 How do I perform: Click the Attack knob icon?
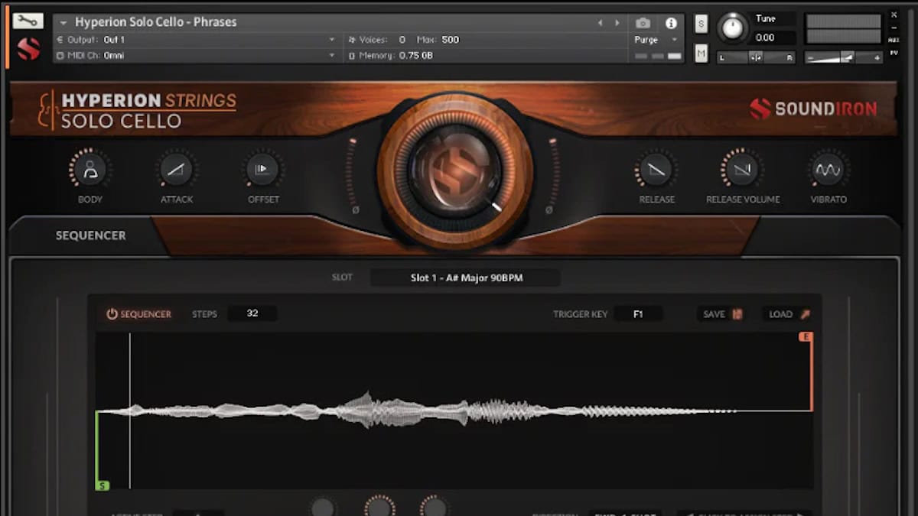(x=177, y=169)
